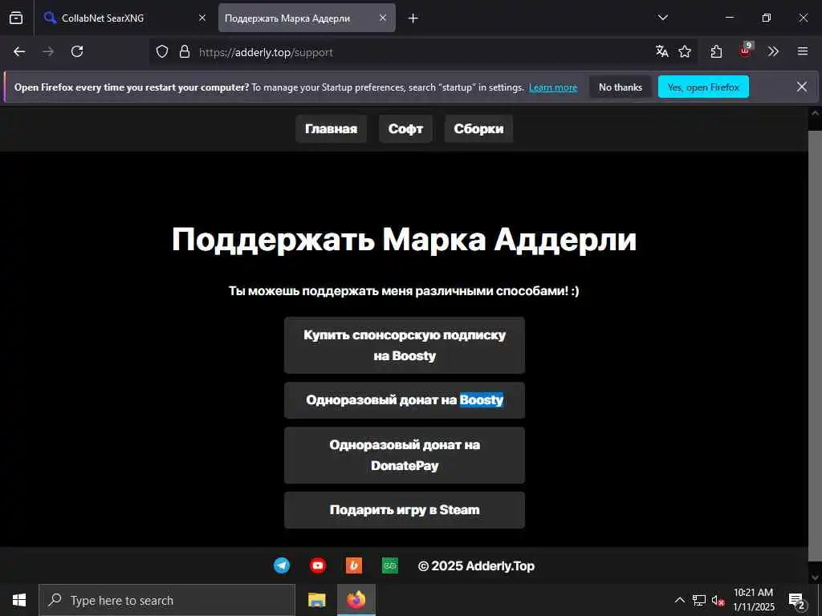Go back to the previous page
The image size is (822, 616).
coord(19,51)
